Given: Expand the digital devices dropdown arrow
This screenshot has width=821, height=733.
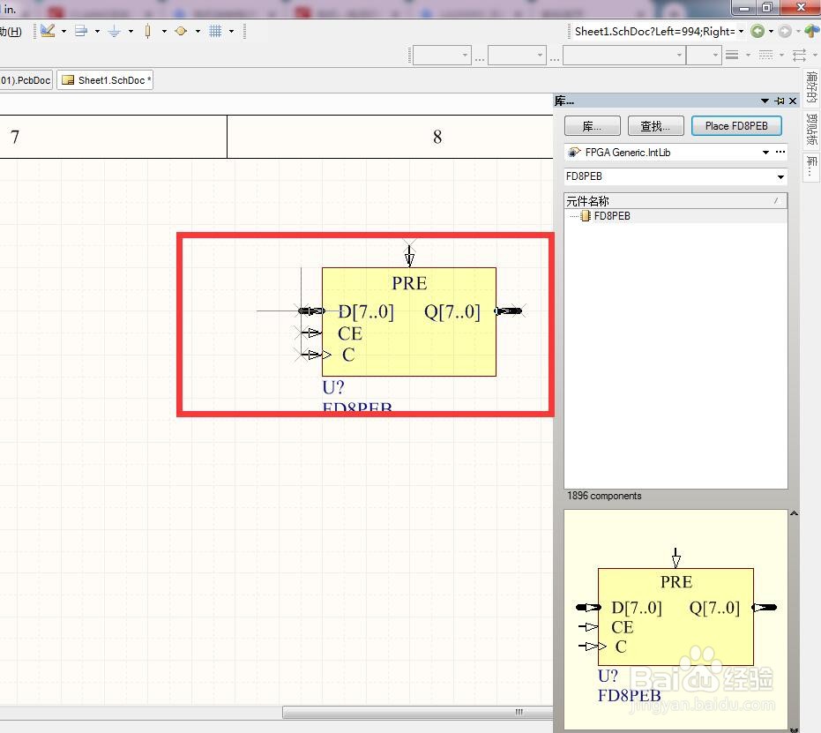Looking at the screenshot, I should point(164,32).
